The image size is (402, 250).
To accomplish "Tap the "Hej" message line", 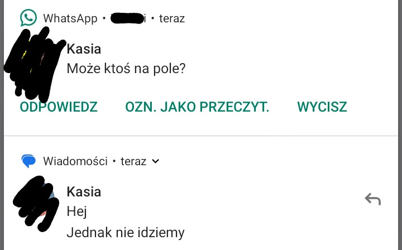I will [77, 212].
